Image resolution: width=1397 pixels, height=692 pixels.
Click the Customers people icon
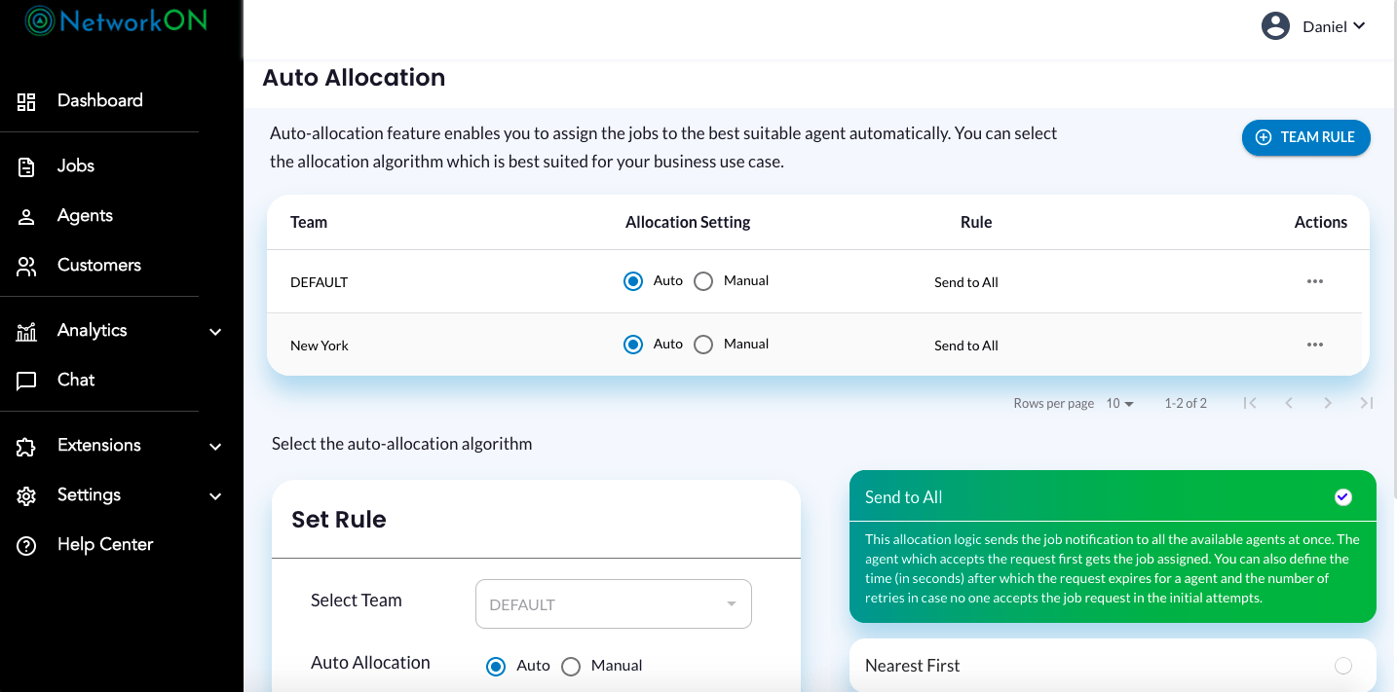26,266
